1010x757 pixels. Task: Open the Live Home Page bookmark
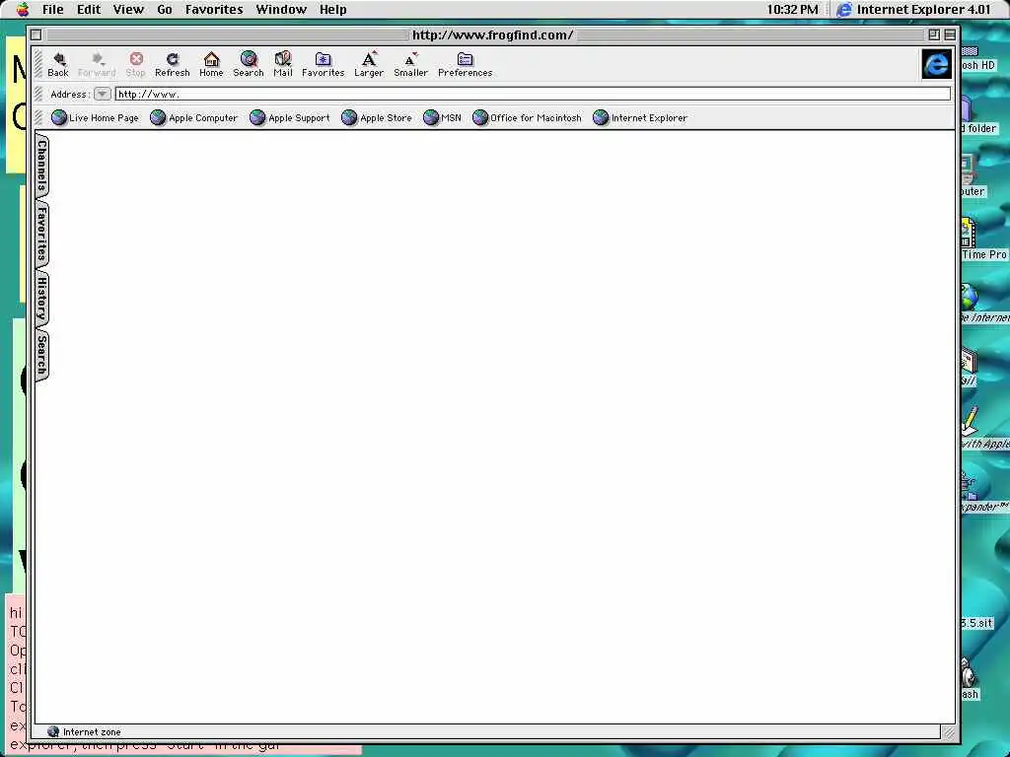pos(95,118)
